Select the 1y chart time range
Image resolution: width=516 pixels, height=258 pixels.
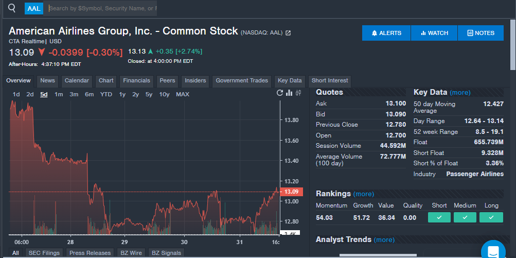coord(122,94)
